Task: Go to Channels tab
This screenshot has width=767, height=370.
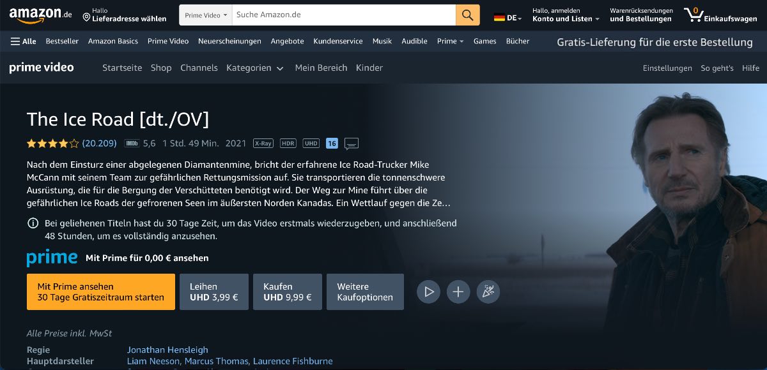Action: point(199,68)
